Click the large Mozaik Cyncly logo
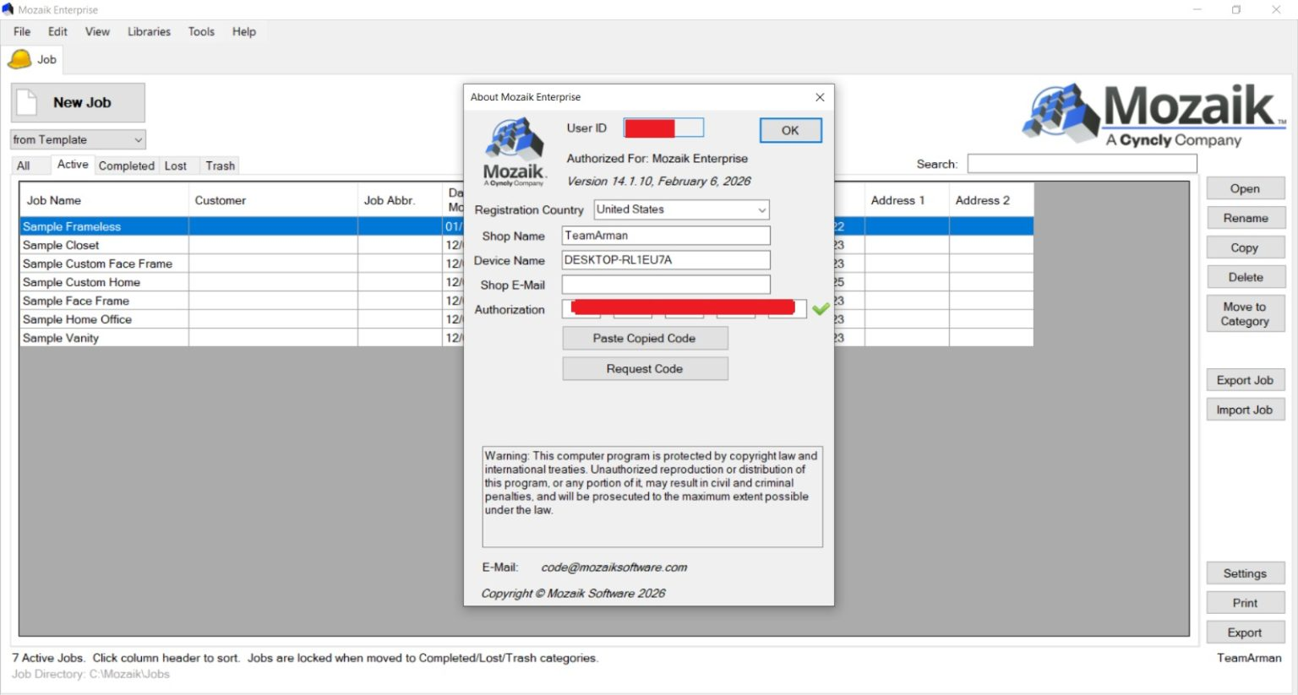1298x695 pixels. pos(1153,115)
